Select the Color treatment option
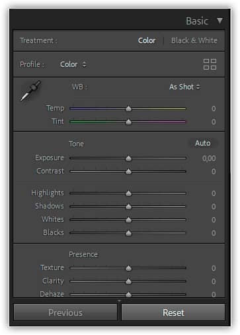 (147, 40)
